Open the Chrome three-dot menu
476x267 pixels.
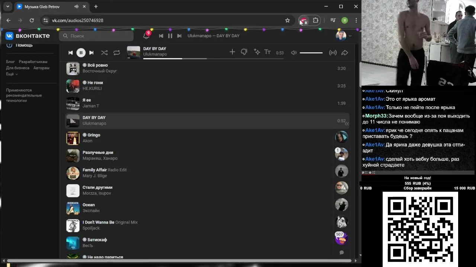click(x=356, y=20)
